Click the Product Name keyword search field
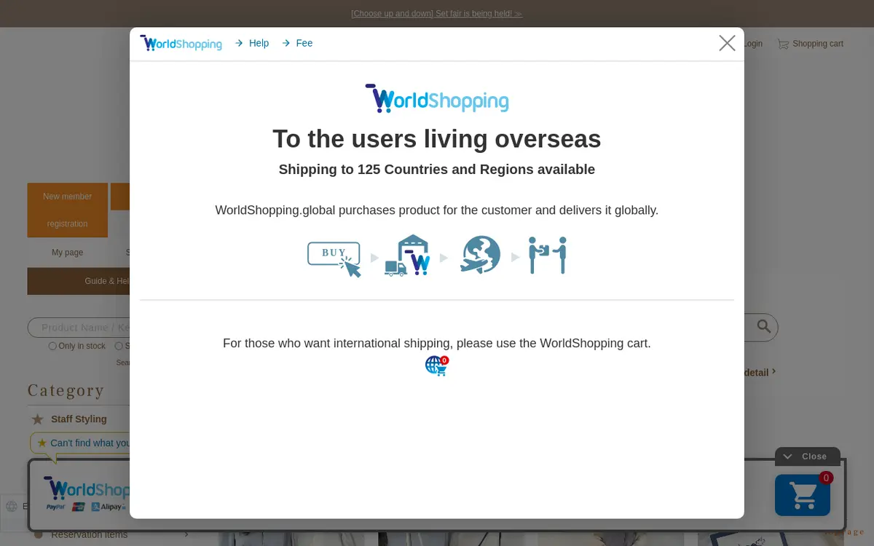This screenshot has height=546, width=874. pyautogui.click(x=79, y=328)
